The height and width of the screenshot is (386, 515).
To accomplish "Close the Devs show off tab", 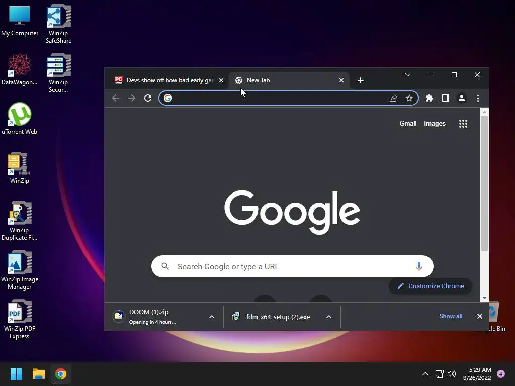I will [221, 80].
